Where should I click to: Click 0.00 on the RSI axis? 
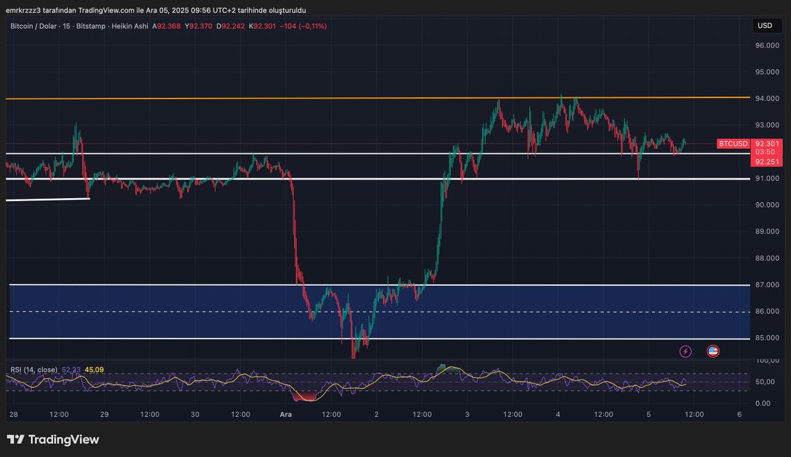[x=762, y=402]
